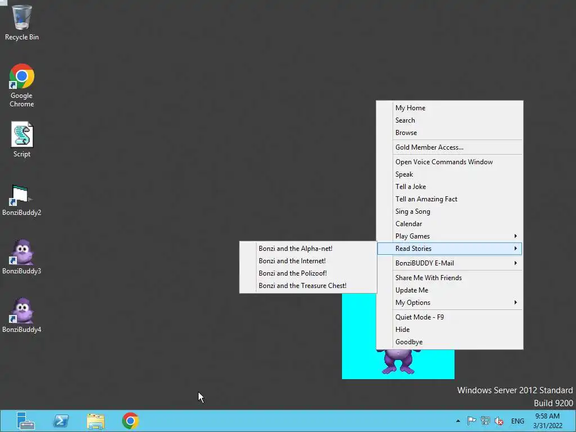Image resolution: width=576 pixels, height=432 pixels.
Task: Click the purple Bonzi gorilla character
Action: [398, 362]
